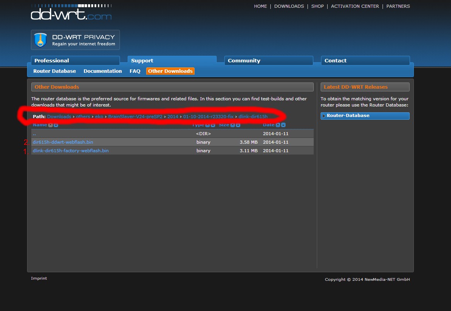Image resolution: width=451 pixels, height=311 pixels.
Task: Click BrainSlayer-V24-preSP2 breadcrumb
Action: coord(135,117)
